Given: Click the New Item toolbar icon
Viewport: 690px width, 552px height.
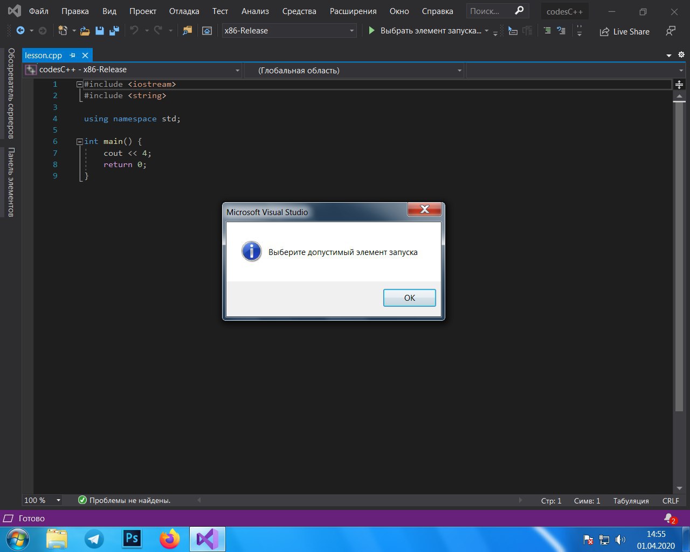Looking at the screenshot, I should [x=63, y=31].
